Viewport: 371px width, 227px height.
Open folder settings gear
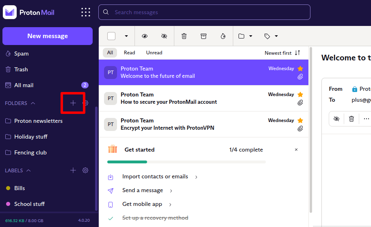click(x=85, y=103)
